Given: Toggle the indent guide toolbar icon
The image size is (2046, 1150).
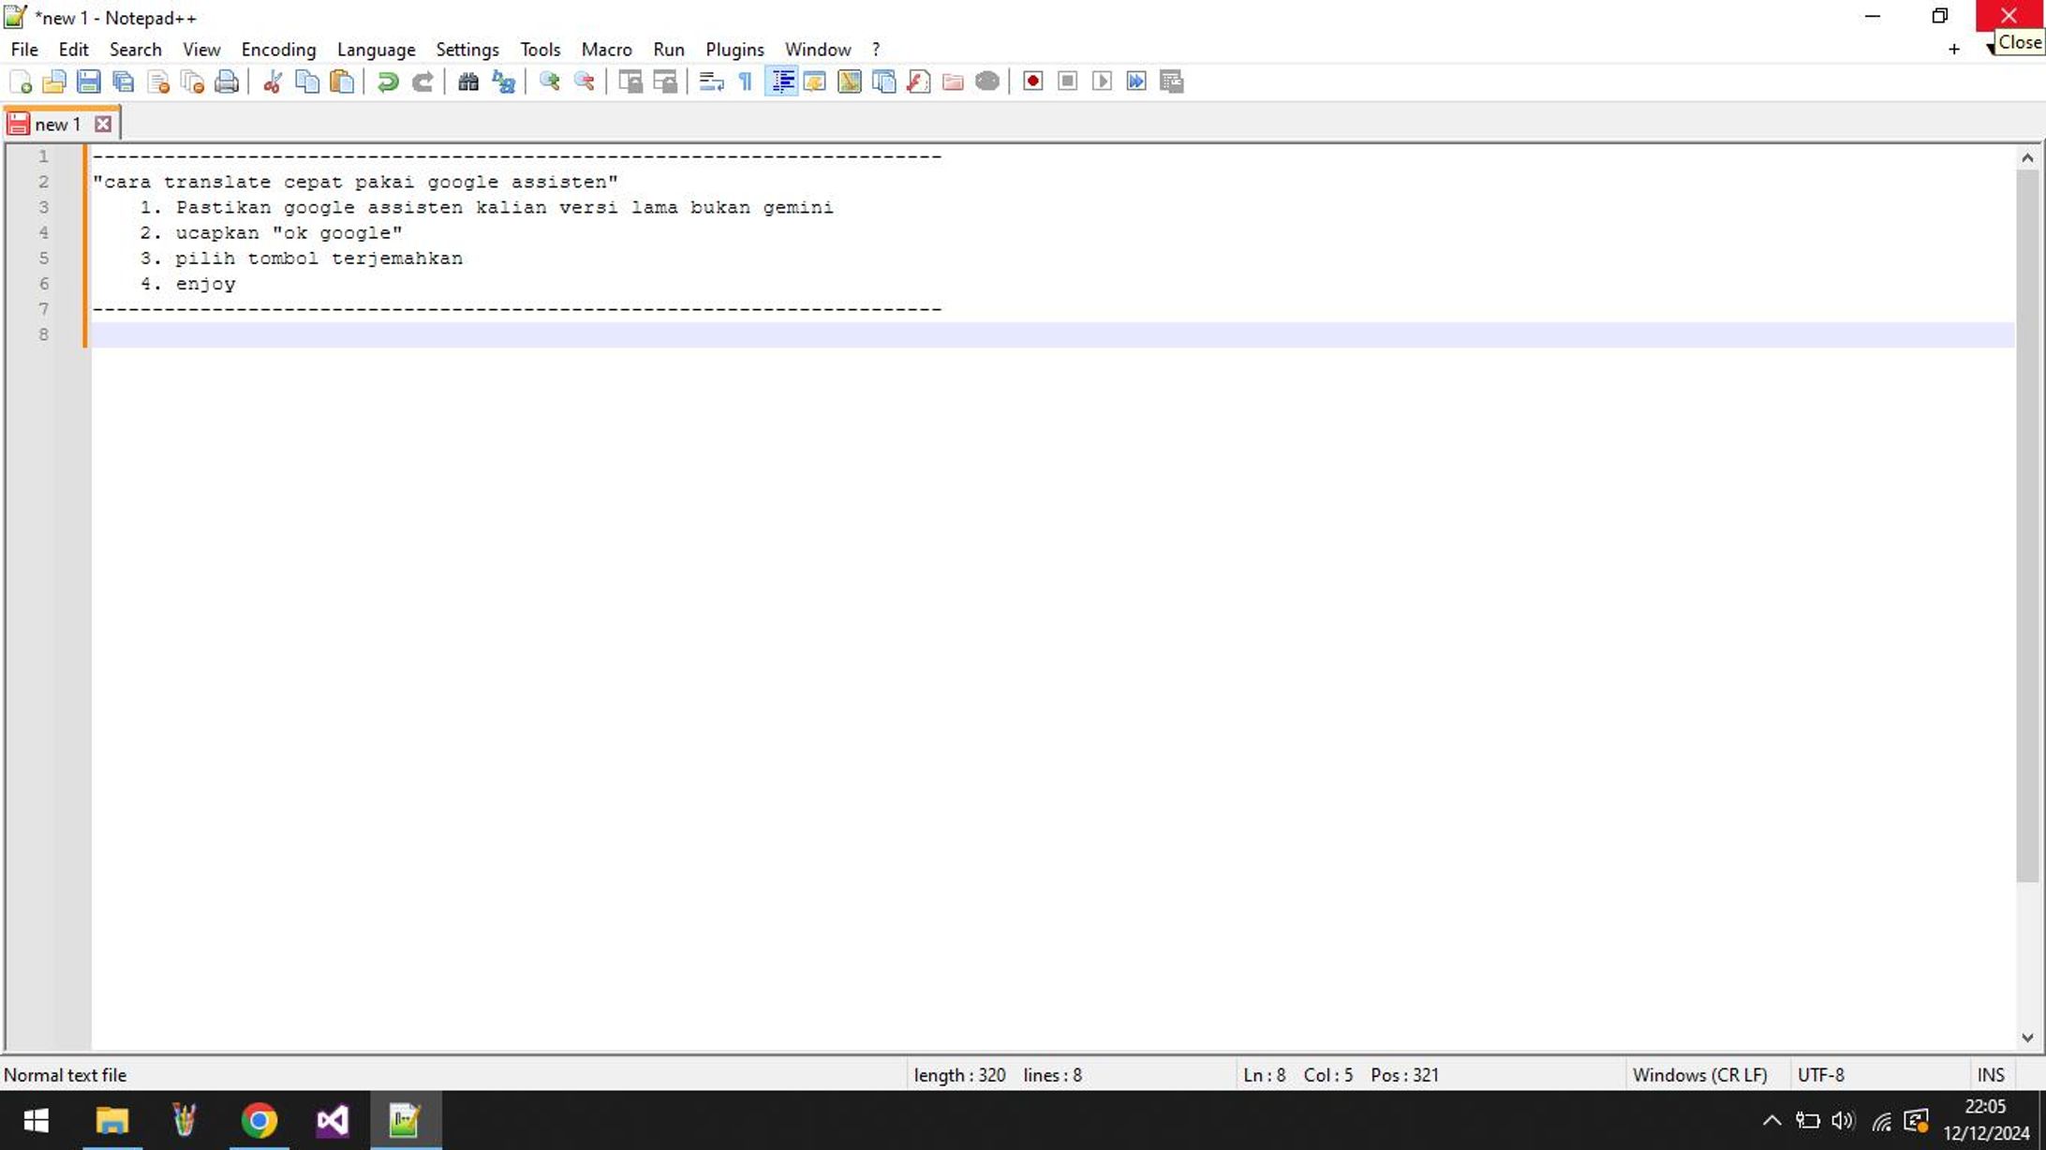Looking at the screenshot, I should 781,82.
